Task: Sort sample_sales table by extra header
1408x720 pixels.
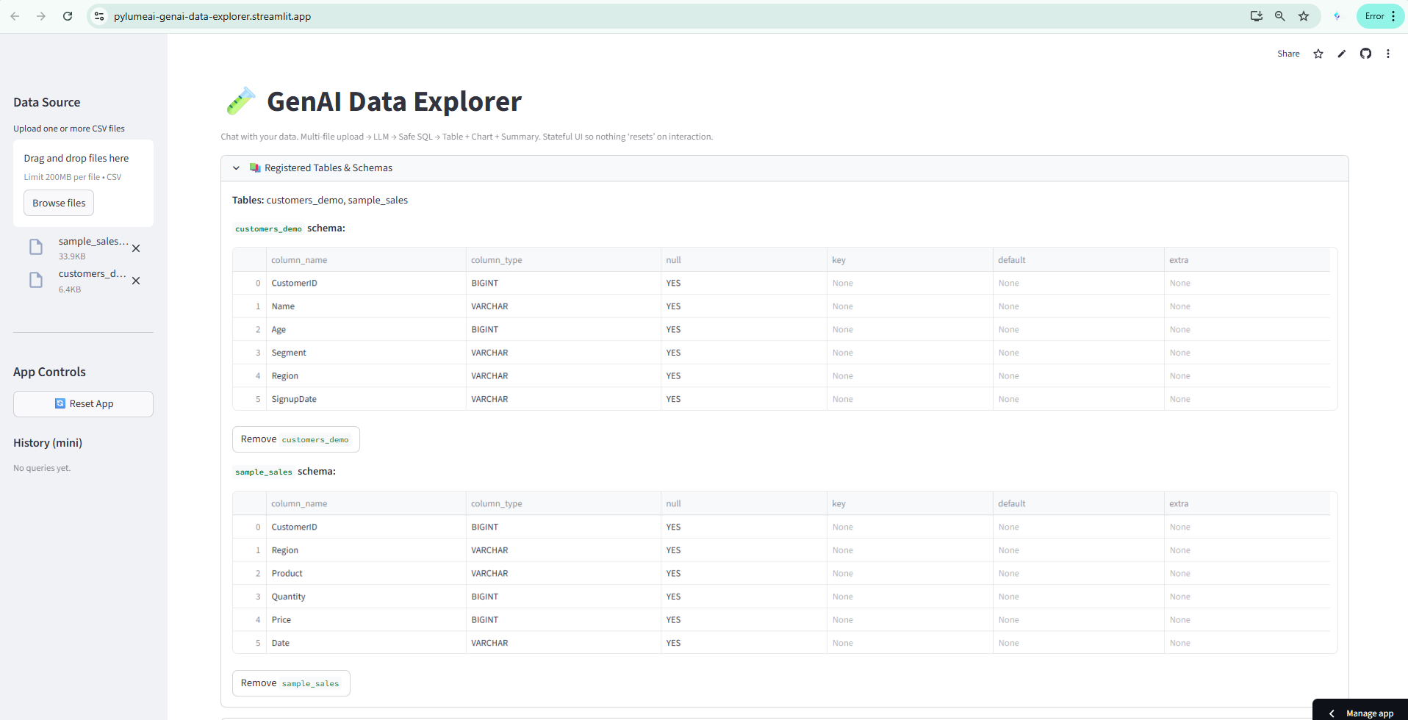Action: (x=1247, y=504)
